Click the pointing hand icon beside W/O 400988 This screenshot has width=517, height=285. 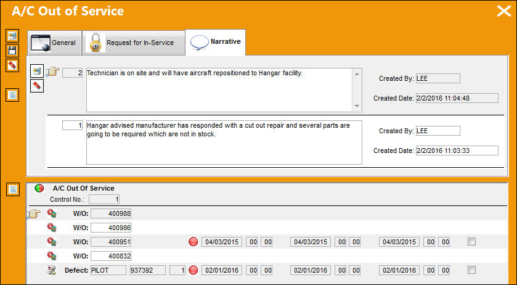coord(33,214)
